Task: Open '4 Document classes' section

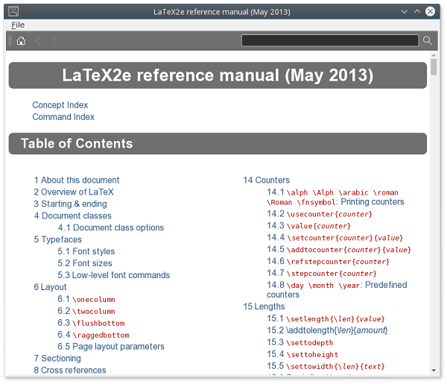Action: coord(73,215)
